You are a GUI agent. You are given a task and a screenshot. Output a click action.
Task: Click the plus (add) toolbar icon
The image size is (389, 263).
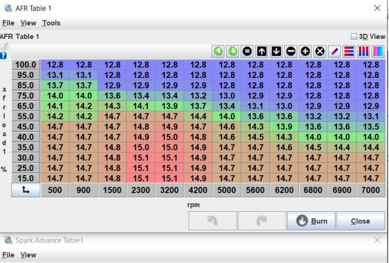[x=305, y=51]
